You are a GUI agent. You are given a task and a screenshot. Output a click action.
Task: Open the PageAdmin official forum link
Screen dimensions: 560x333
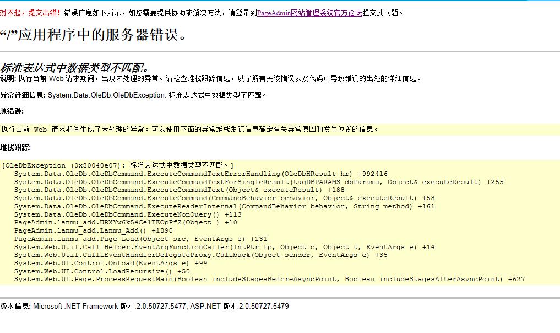click(309, 13)
